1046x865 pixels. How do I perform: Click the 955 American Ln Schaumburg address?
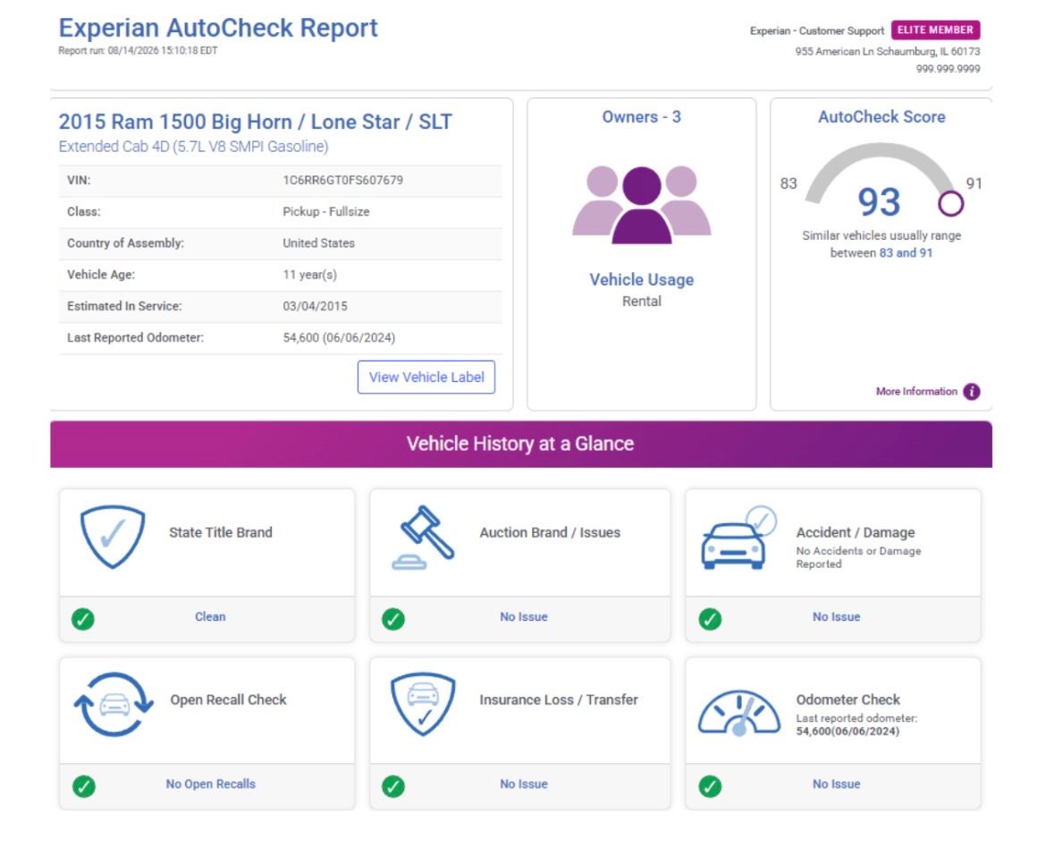pos(887,51)
